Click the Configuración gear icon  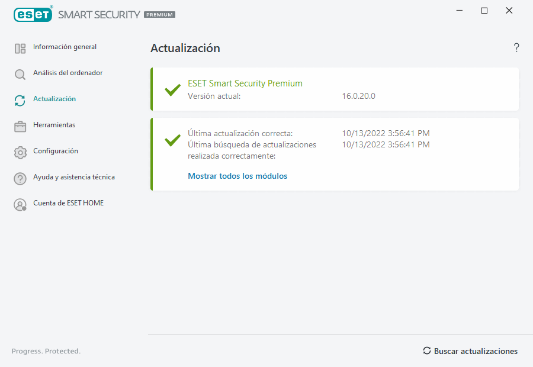tap(20, 153)
